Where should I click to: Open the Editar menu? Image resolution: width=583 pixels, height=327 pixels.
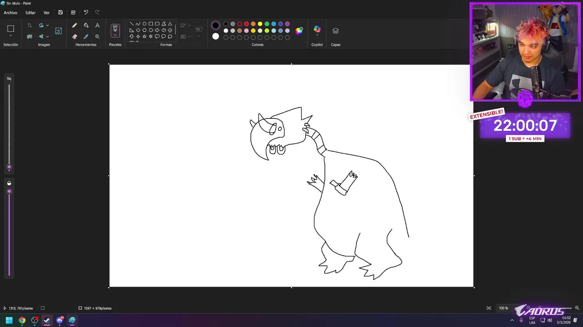click(x=31, y=13)
